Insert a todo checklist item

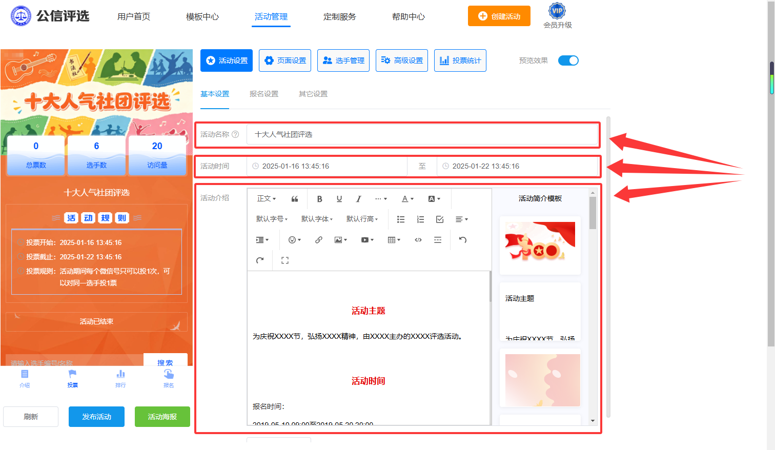point(440,219)
